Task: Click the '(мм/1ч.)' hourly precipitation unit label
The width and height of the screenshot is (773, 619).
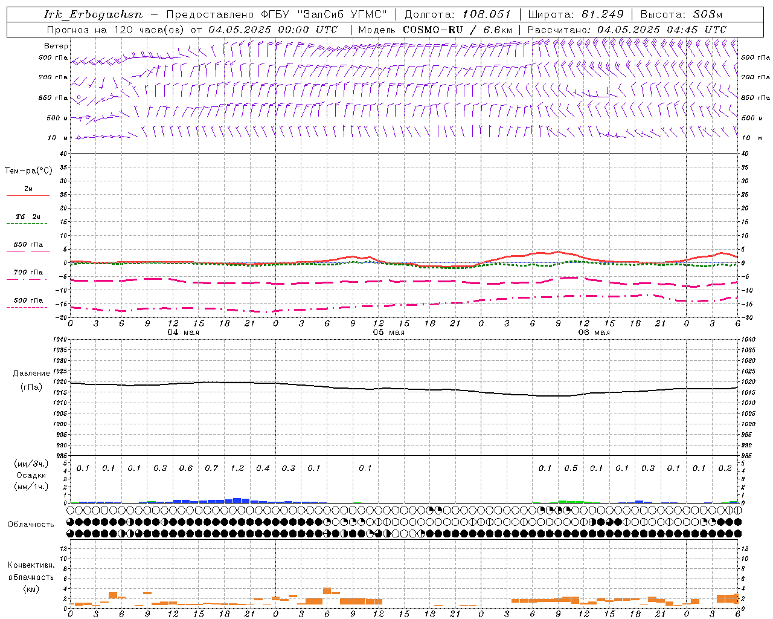Action: tap(31, 487)
